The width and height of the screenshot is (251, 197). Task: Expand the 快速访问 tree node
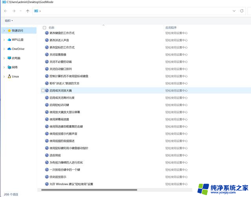click(4, 31)
